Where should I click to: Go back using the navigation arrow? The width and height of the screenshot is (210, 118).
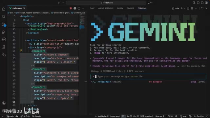(59, 3)
